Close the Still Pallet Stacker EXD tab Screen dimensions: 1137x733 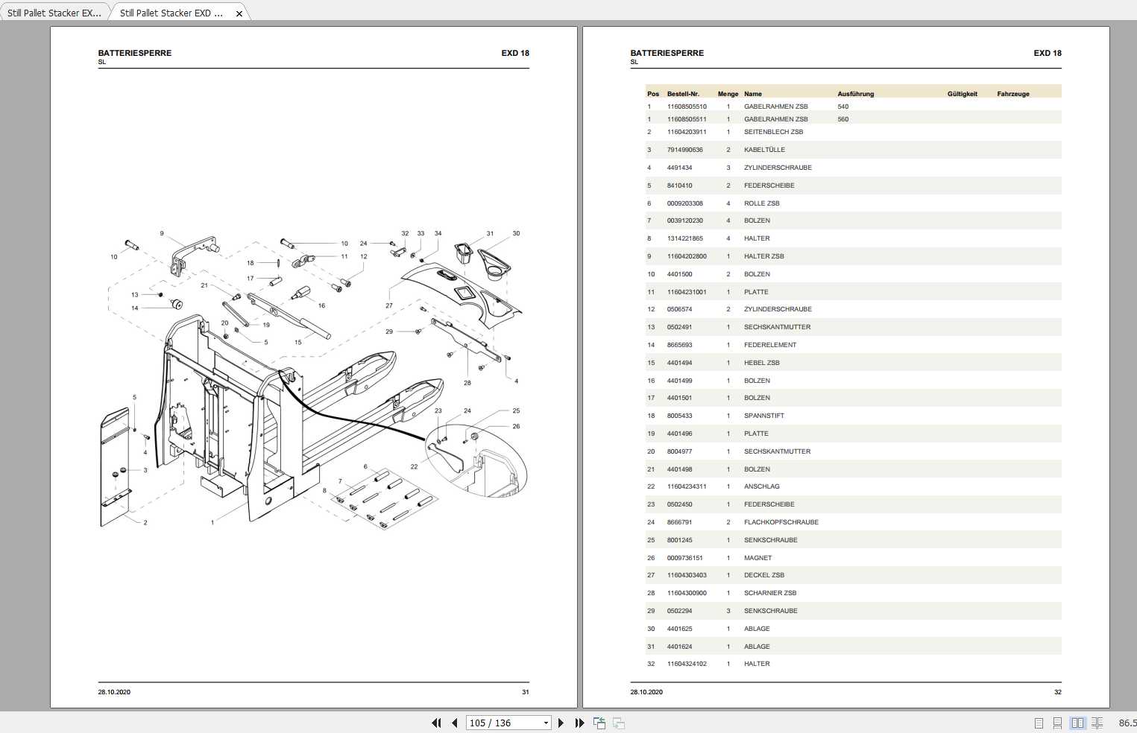(x=239, y=13)
